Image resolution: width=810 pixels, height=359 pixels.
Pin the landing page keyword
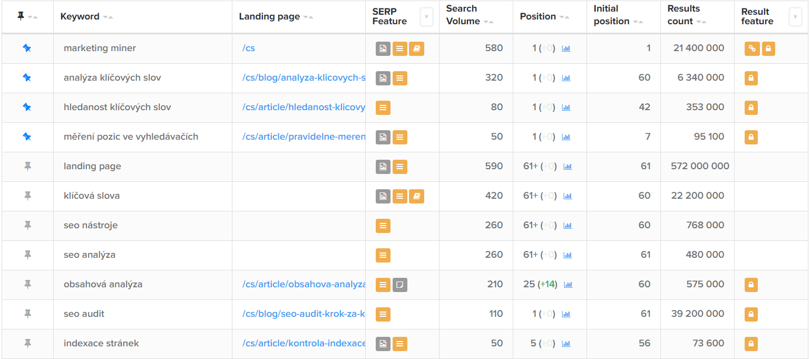(27, 167)
